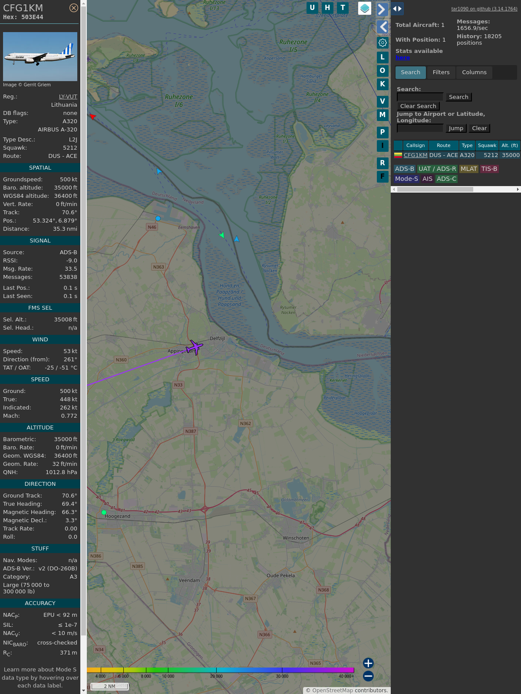Click the zoom in plus button
The height and width of the screenshot is (694, 521).
[x=368, y=663]
